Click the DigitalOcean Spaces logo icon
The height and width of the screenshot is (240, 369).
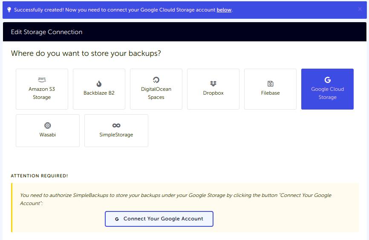(x=156, y=80)
